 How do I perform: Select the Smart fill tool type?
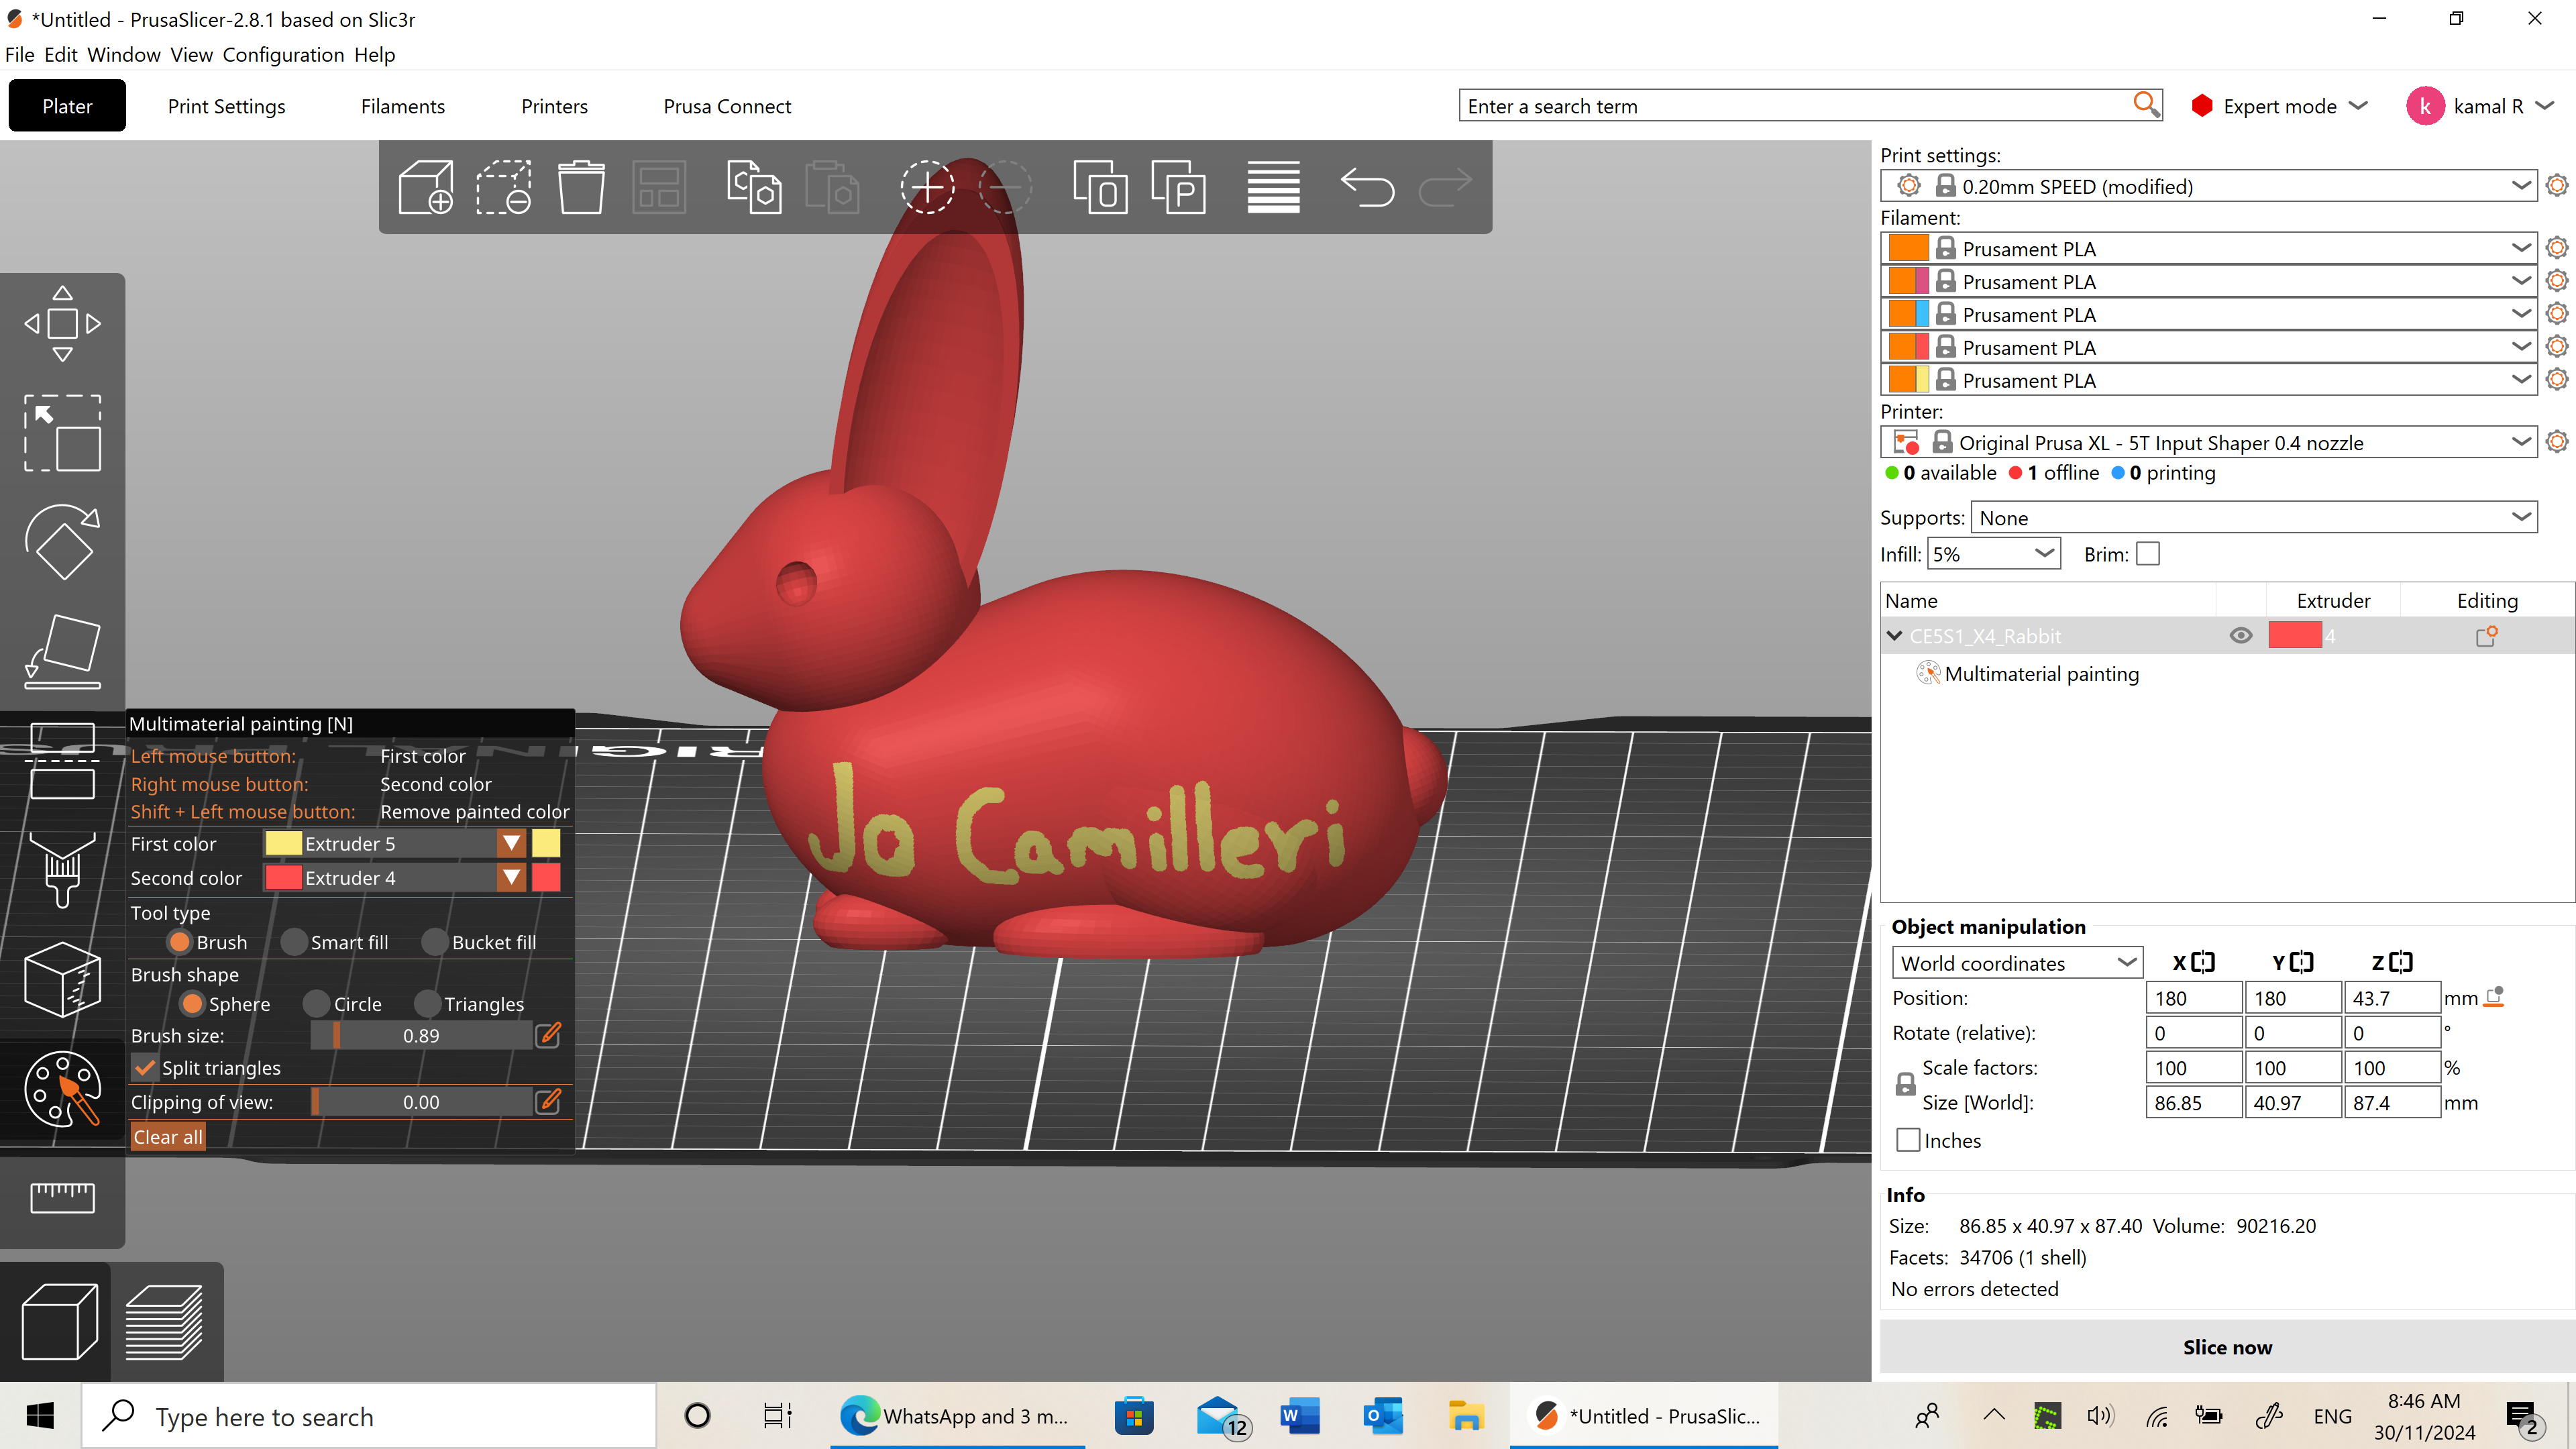294,941
